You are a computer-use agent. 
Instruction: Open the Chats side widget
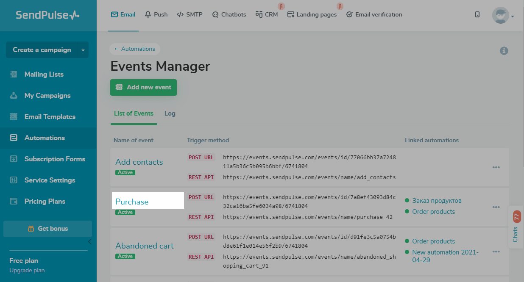coord(516,227)
